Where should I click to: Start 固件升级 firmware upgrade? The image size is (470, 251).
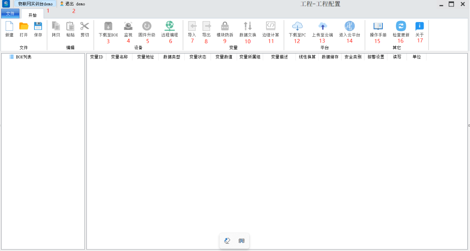pyautogui.click(x=147, y=26)
